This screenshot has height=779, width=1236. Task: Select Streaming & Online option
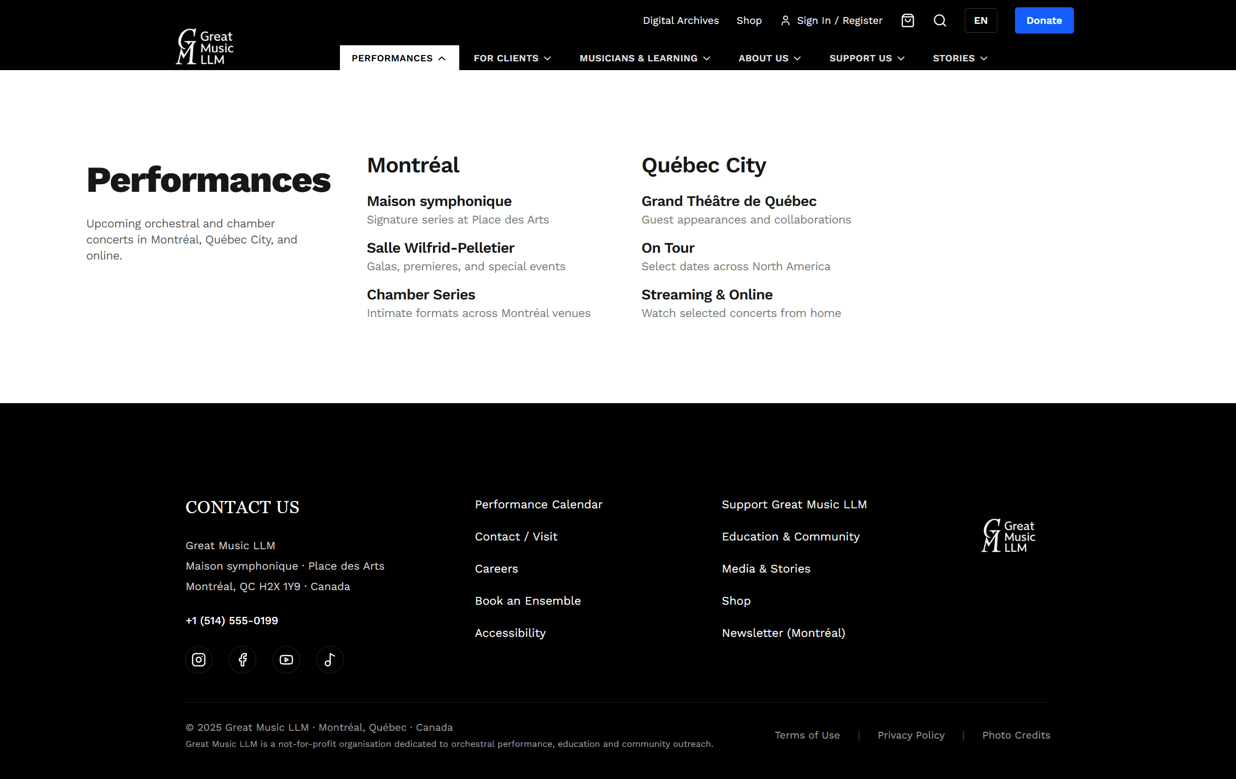[x=706, y=295]
